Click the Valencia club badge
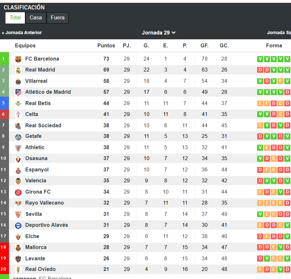 [18, 181]
